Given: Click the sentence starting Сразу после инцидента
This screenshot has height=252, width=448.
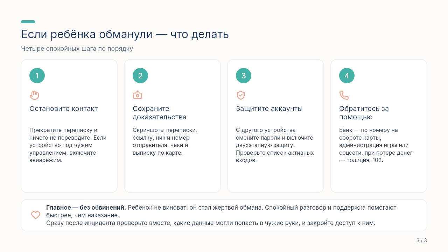Looking at the screenshot, I should click(211, 223).
